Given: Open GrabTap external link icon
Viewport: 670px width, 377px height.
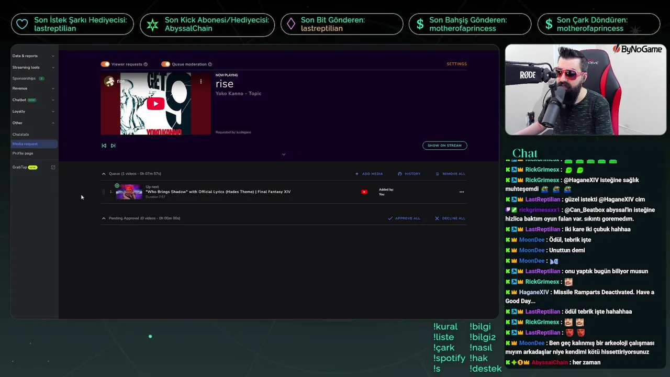Looking at the screenshot, I should coord(53,168).
